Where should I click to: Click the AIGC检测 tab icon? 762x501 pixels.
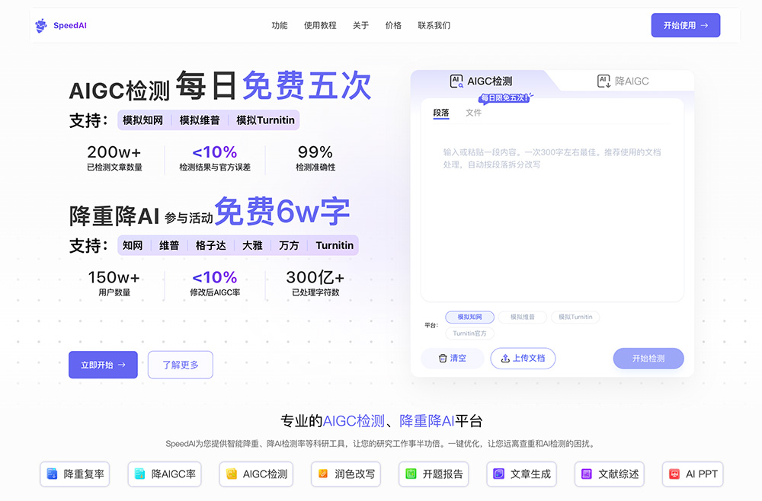pyautogui.click(x=456, y=81)
